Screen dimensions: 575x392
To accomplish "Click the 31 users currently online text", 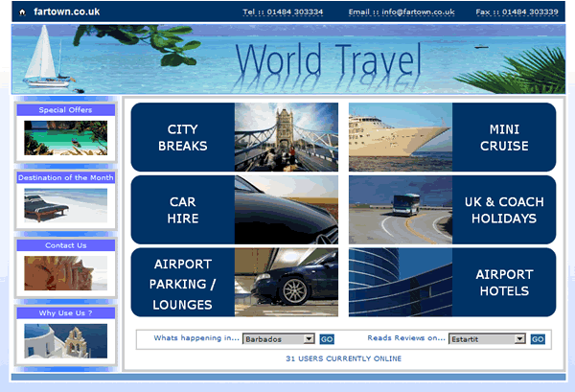I will click(x=344, y=358).
